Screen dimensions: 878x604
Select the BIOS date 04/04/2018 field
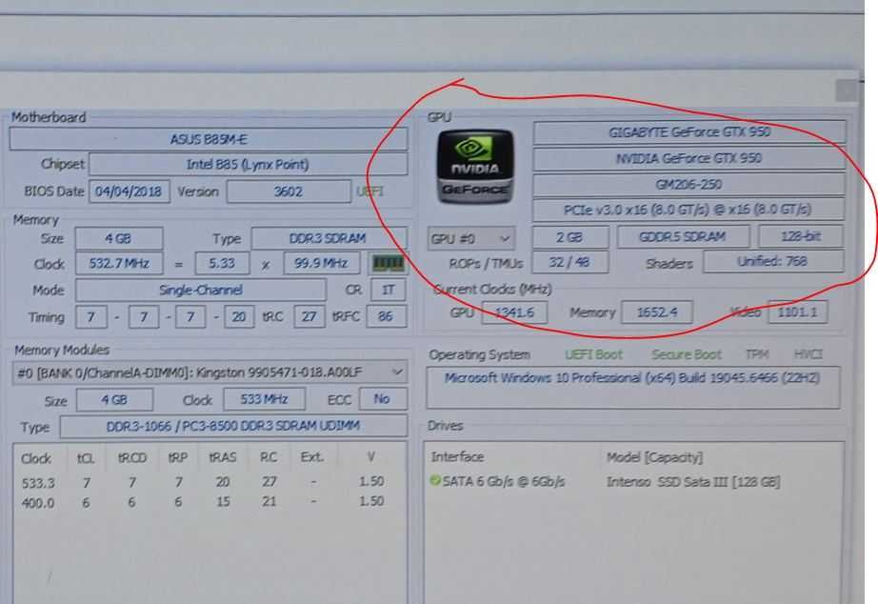click(129, 191)
